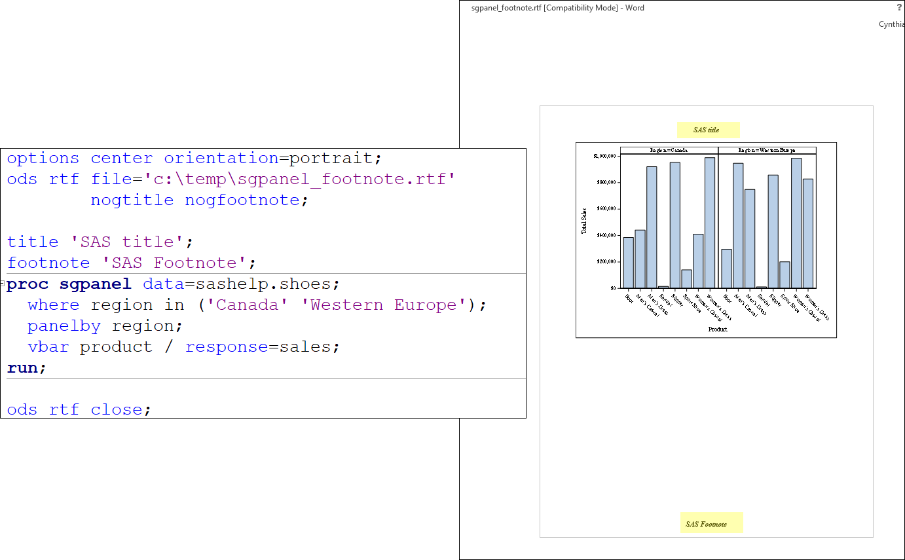Select the bar chart graphic in the document
This screenshot has width=905, height=560.
(x=706, y=239)
